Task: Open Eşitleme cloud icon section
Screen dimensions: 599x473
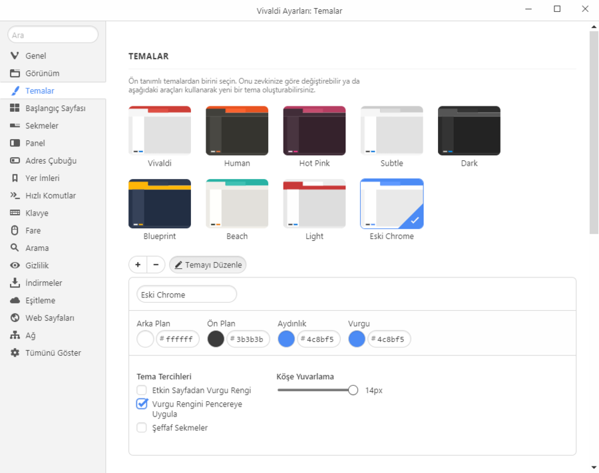Action: pyautogui.click(x=15, y=300)
